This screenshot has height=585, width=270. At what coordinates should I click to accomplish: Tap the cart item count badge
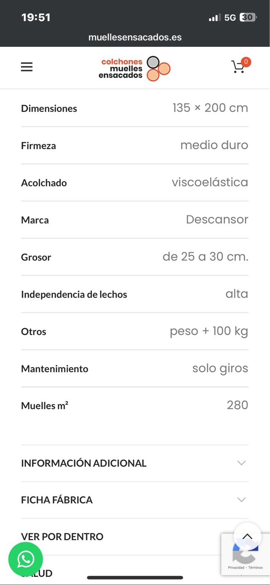coord(246,62)
